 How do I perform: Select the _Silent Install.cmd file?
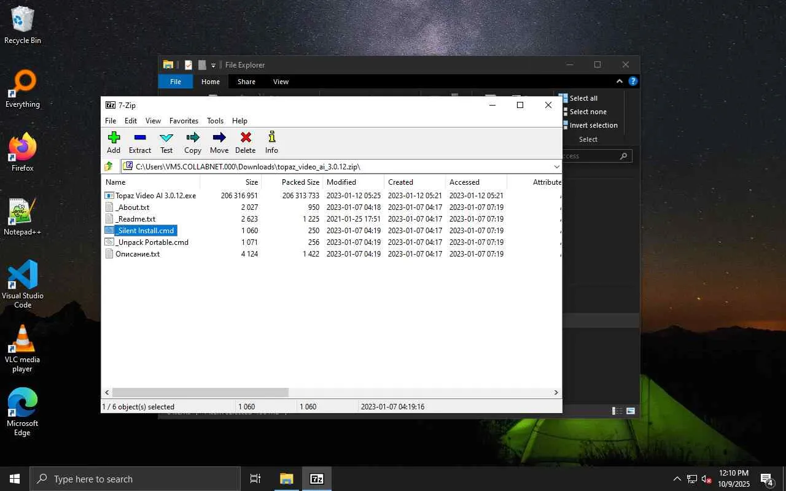tap(141, 231)
